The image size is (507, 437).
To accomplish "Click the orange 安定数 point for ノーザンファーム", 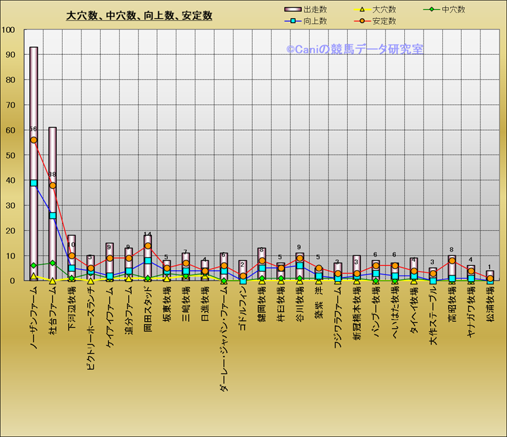I will point(34,140).
